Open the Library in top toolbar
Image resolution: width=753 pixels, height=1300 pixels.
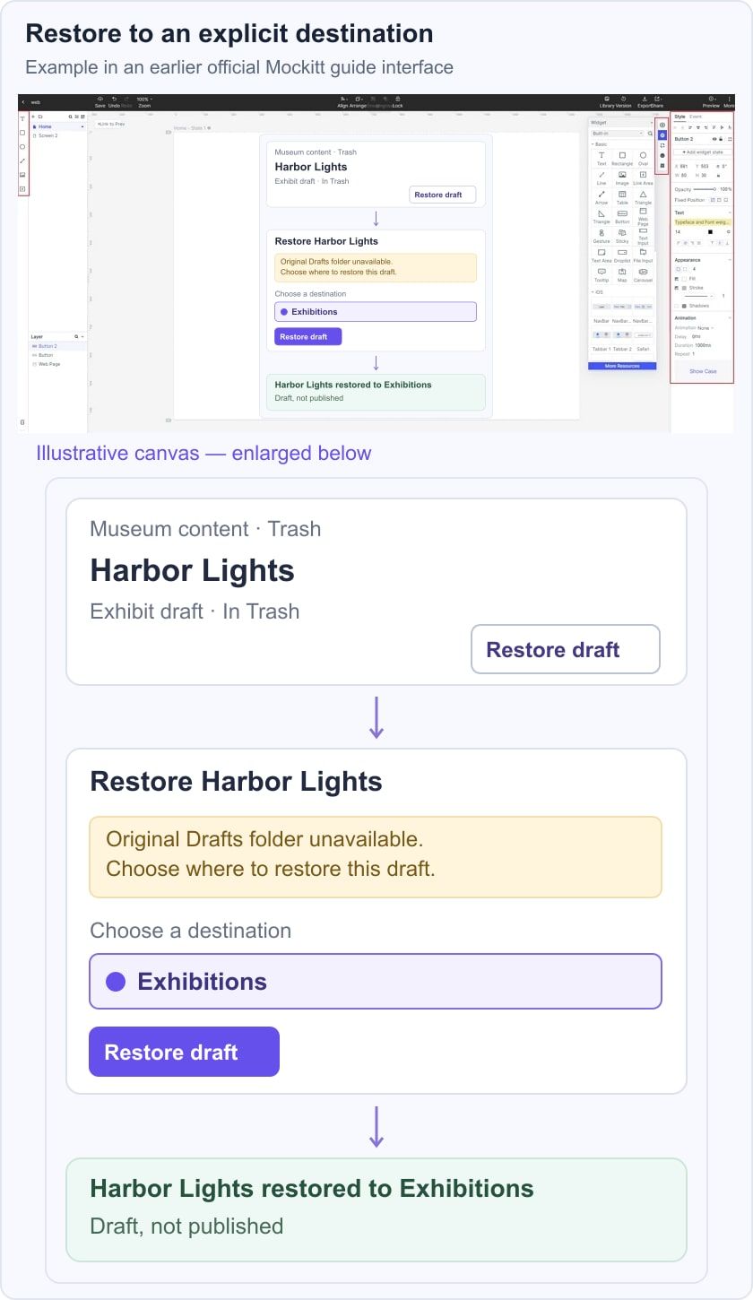[x=607, y=101]
